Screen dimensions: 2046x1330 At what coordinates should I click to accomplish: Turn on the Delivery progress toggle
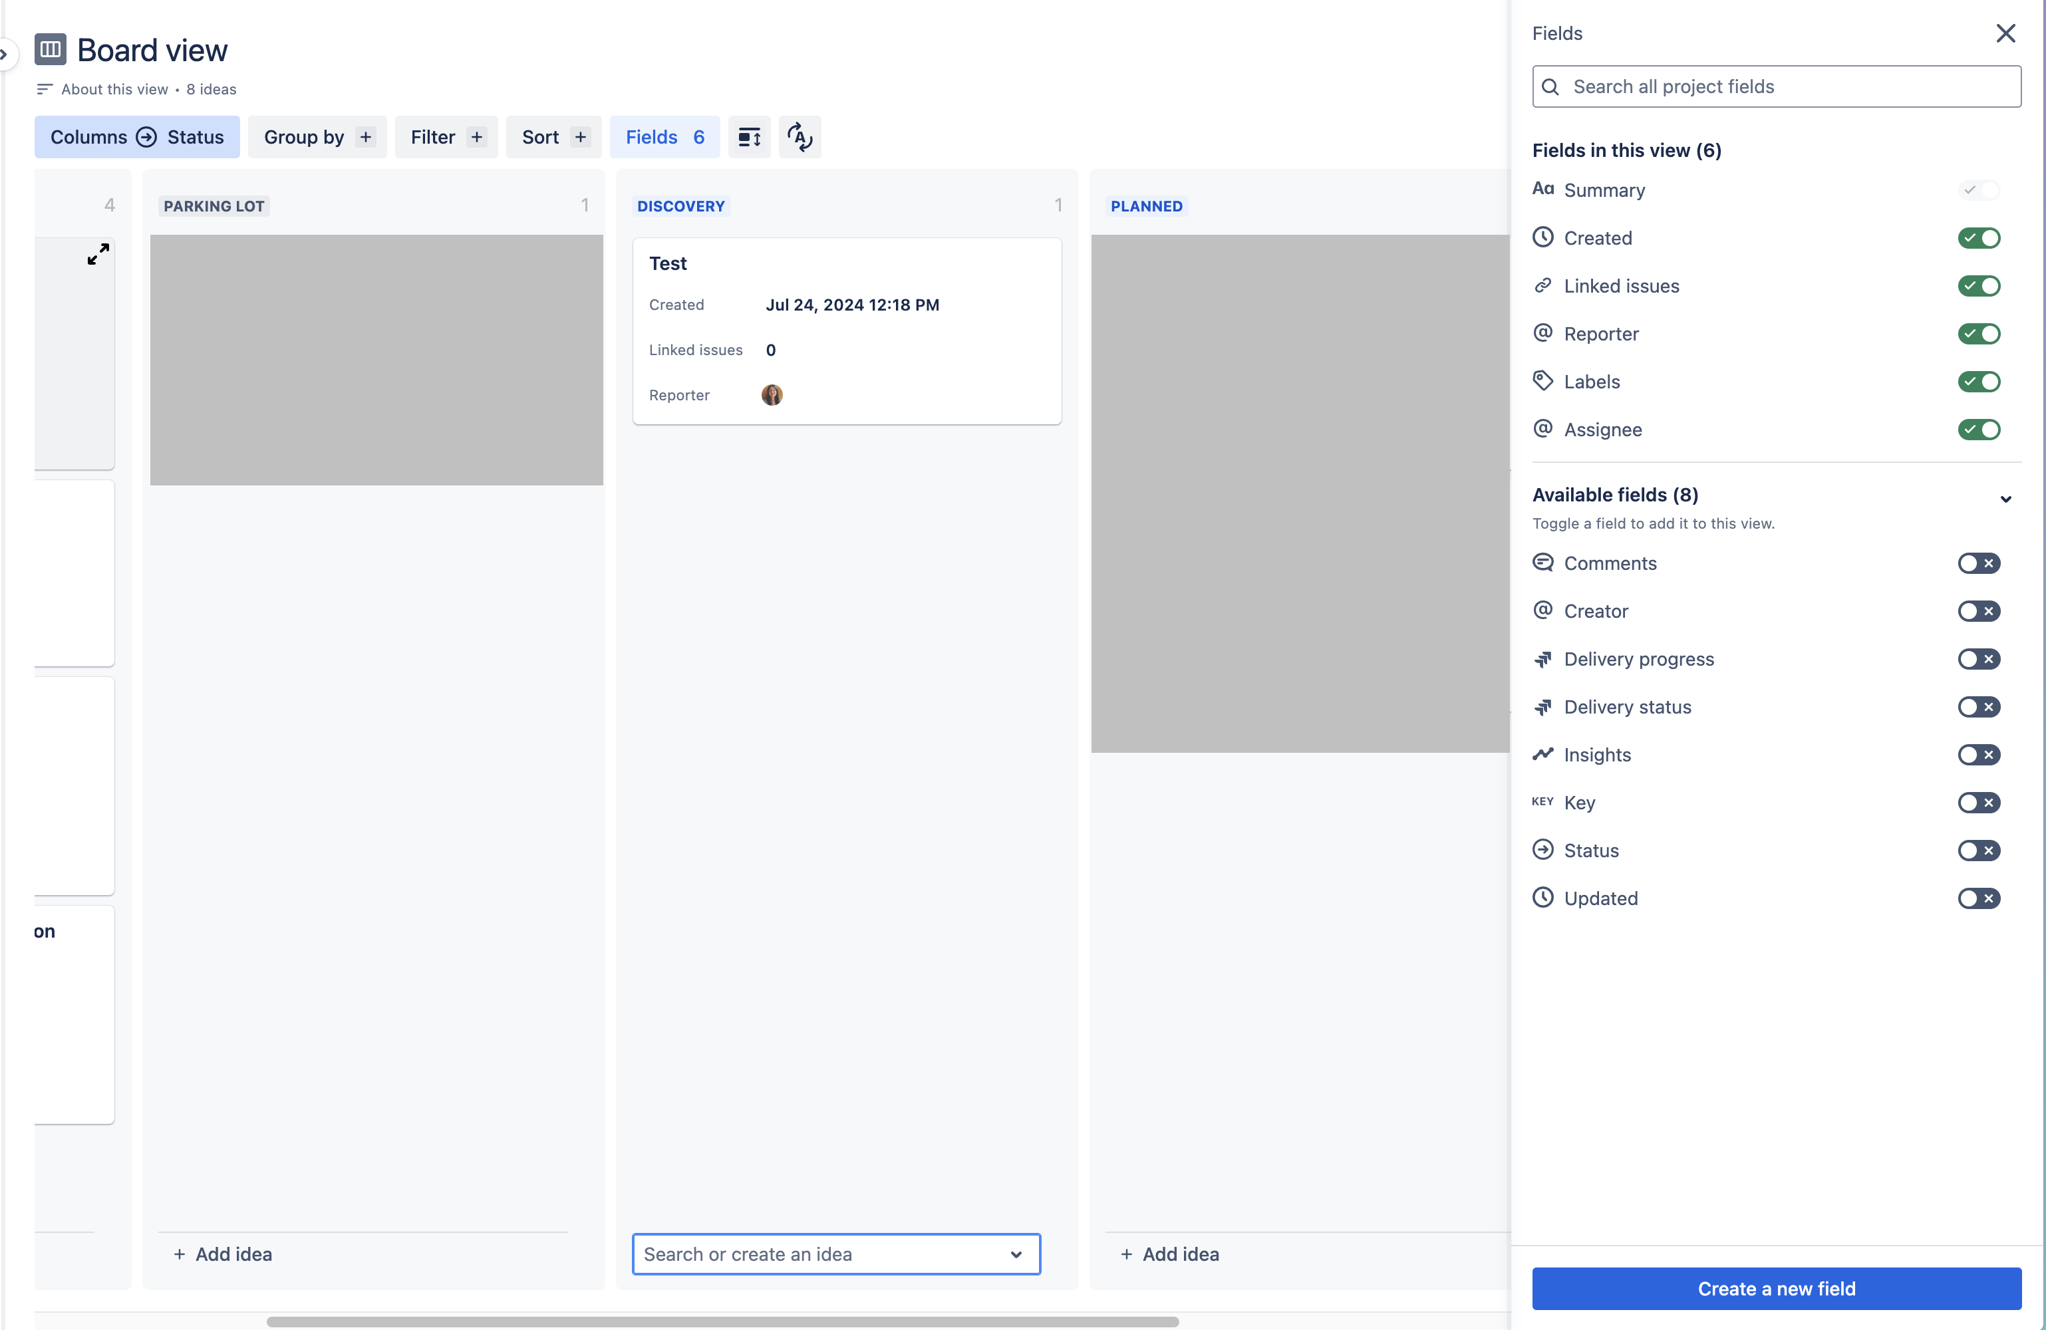[x=1979, y=660]
